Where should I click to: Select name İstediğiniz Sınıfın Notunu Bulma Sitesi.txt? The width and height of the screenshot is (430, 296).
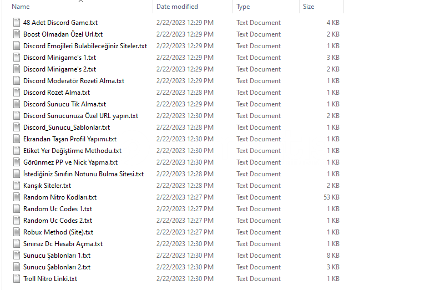click(x=83, y=174)
